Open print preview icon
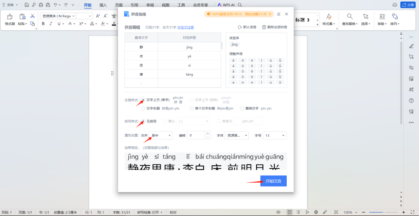 (48, 5)
